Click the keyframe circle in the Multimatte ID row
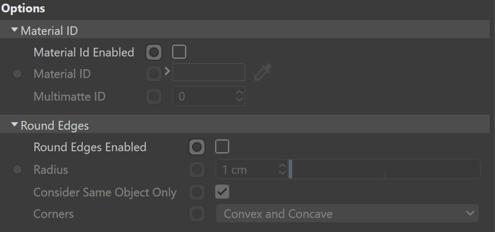The image size is (495, 232). point(154,96)
